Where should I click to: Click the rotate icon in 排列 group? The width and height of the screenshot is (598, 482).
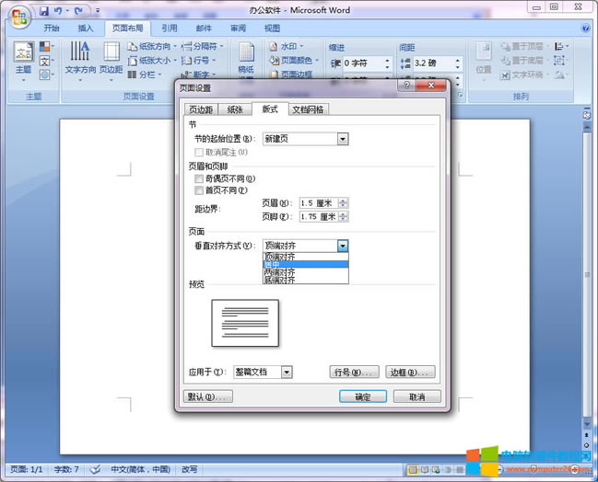point(561,75)
